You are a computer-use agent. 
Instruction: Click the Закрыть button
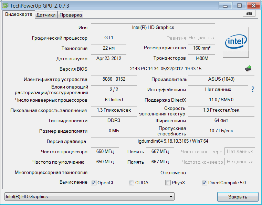(238, 197)
